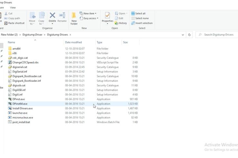Screen dimensions: 238x158
Task: Click Select all in ribbon
Action: pyautogui.click(x=138, y=13)
